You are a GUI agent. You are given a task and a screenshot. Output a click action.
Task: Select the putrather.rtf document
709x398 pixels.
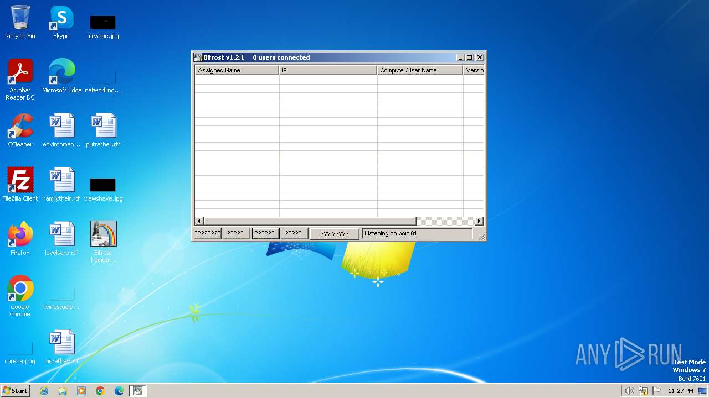pos(103,130)
